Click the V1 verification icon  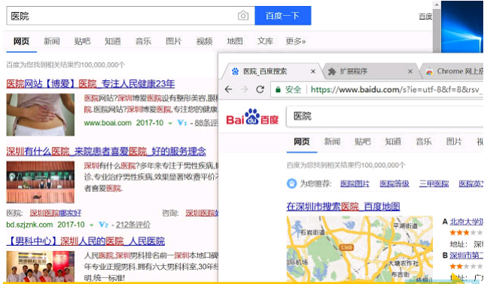(182, 123)
